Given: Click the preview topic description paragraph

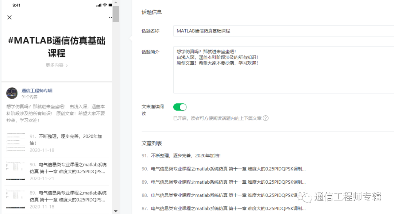Looking at the screenshot, I should [x=56, y=114].
